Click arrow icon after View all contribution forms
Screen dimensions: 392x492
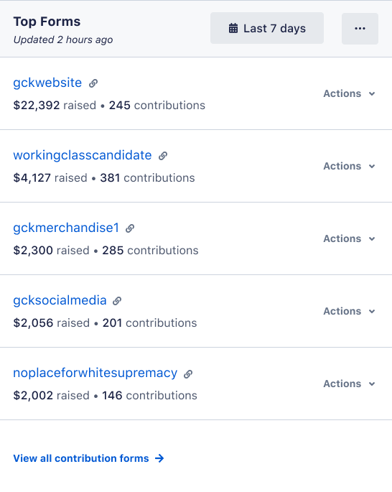(x=159, y=458)
